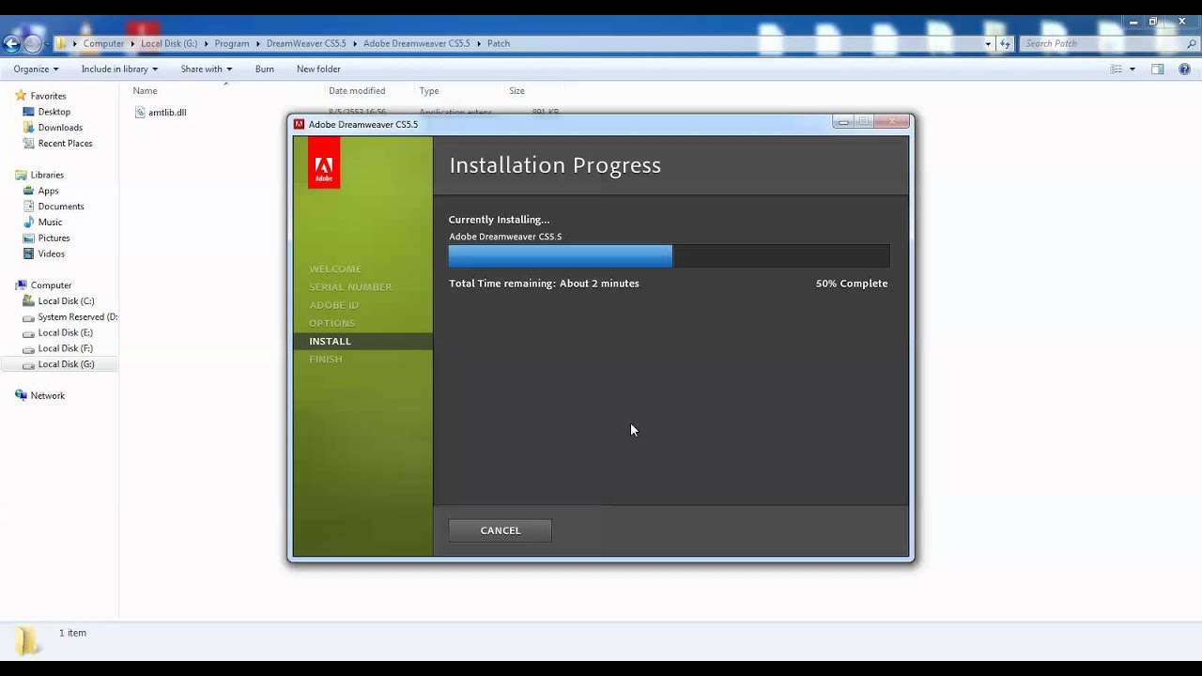Image resolution: width=1202 pixels, height=676 pixels.
Task: Select the WELCOME step in installer sidebar
Action: pos(335,269)
